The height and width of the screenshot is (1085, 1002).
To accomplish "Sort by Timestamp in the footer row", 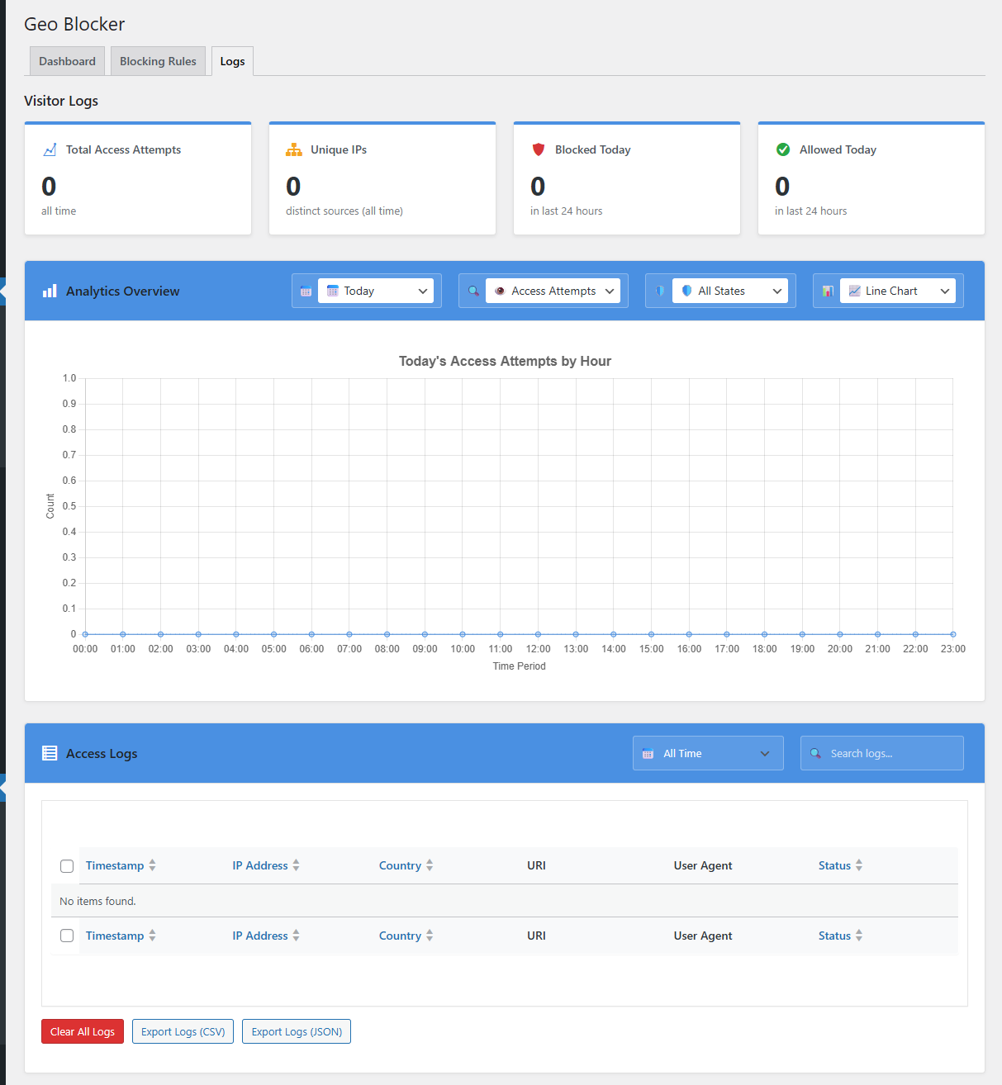I will (121, 936).
